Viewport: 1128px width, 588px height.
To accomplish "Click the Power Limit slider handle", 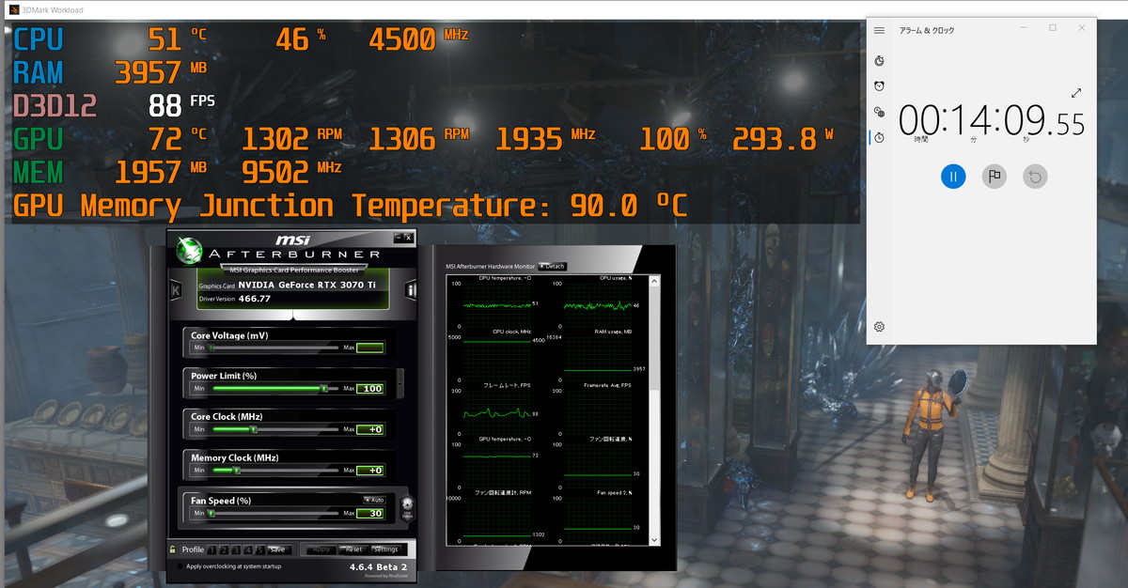I will (x=325, y=388).
